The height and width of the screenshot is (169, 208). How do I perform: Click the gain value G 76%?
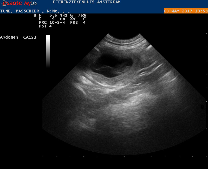pyautogui.click(x=78, y=15)
